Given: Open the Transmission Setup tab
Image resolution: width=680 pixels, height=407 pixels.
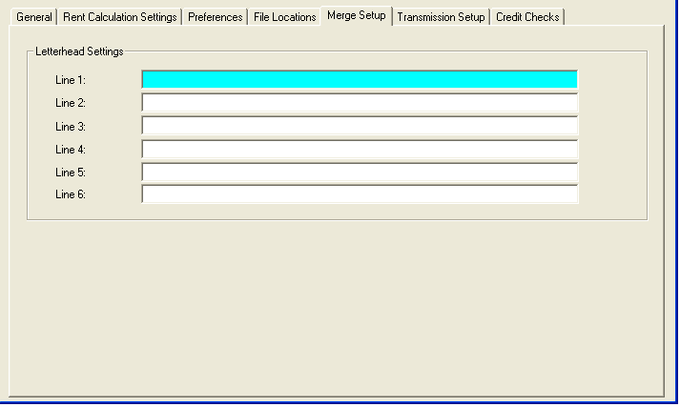Looking at the screenshot, I should pos(441,17).
